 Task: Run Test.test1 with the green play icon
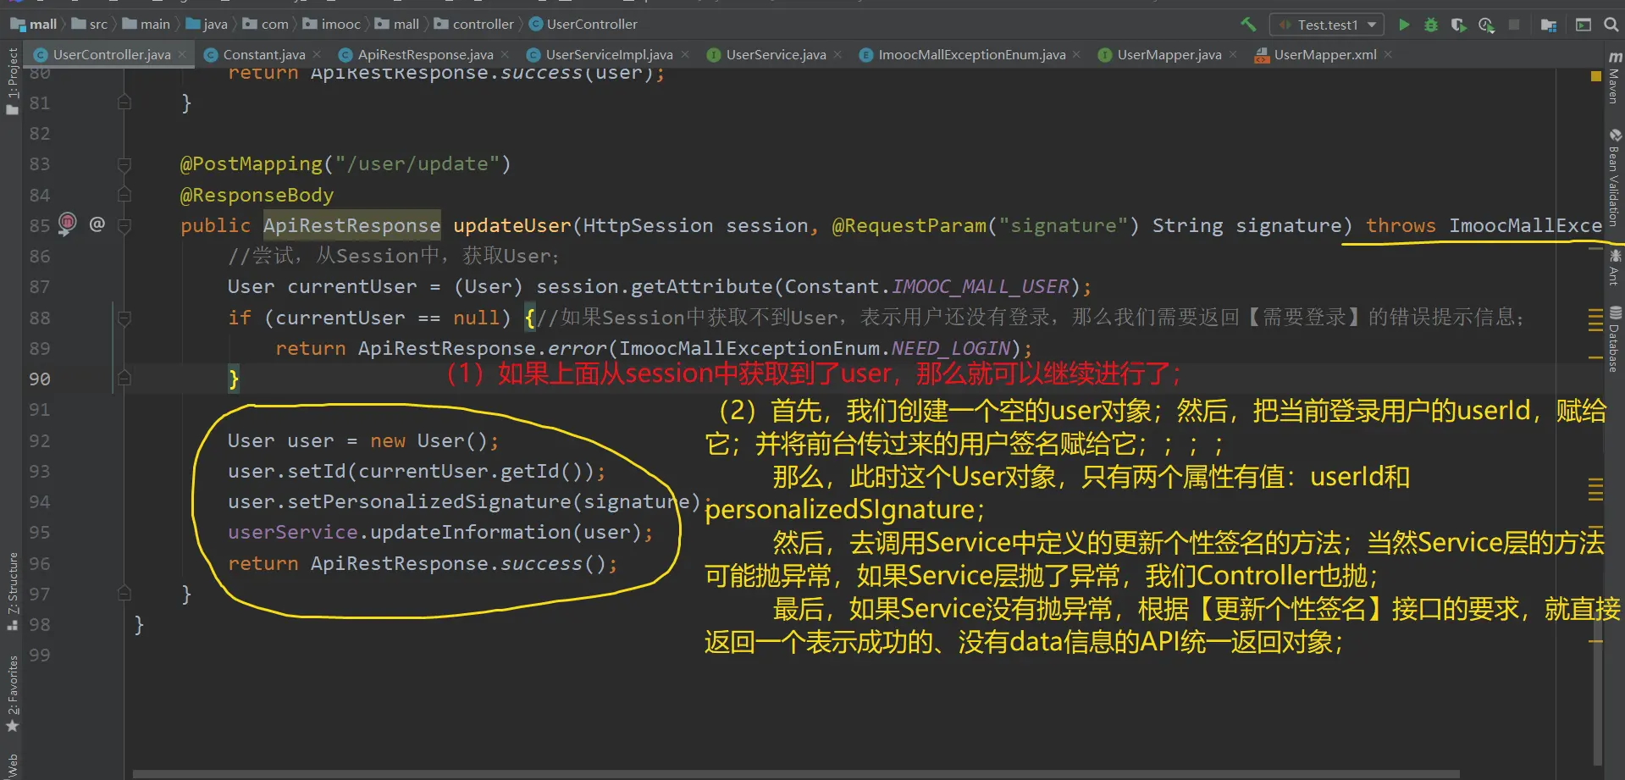pos(1404,25)
